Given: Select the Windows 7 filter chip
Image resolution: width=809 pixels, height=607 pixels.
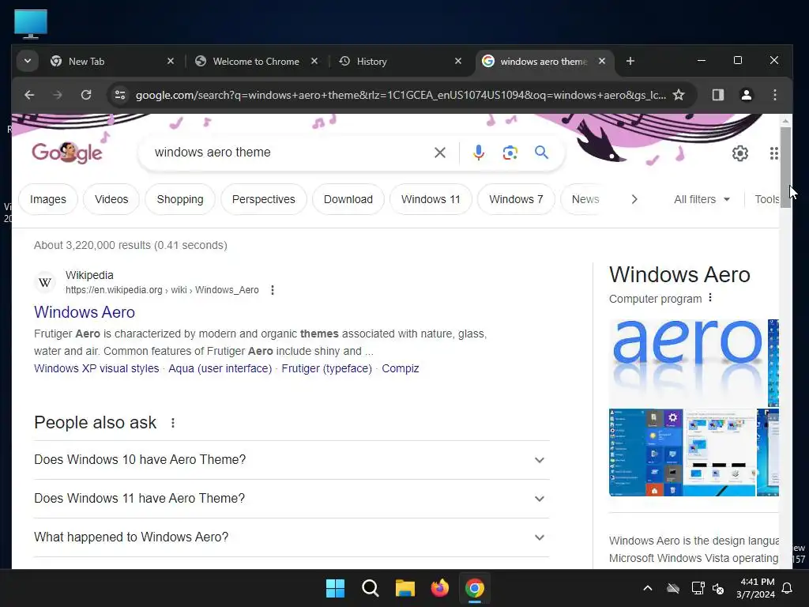Looking at the screenshot, I should (x=516, y=199).
